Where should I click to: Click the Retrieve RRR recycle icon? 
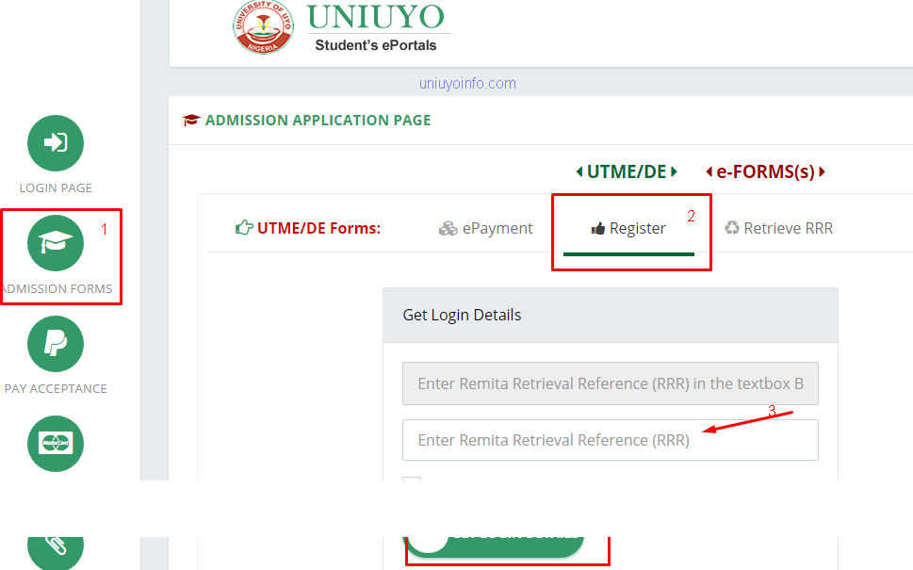(x=732, y=228)
